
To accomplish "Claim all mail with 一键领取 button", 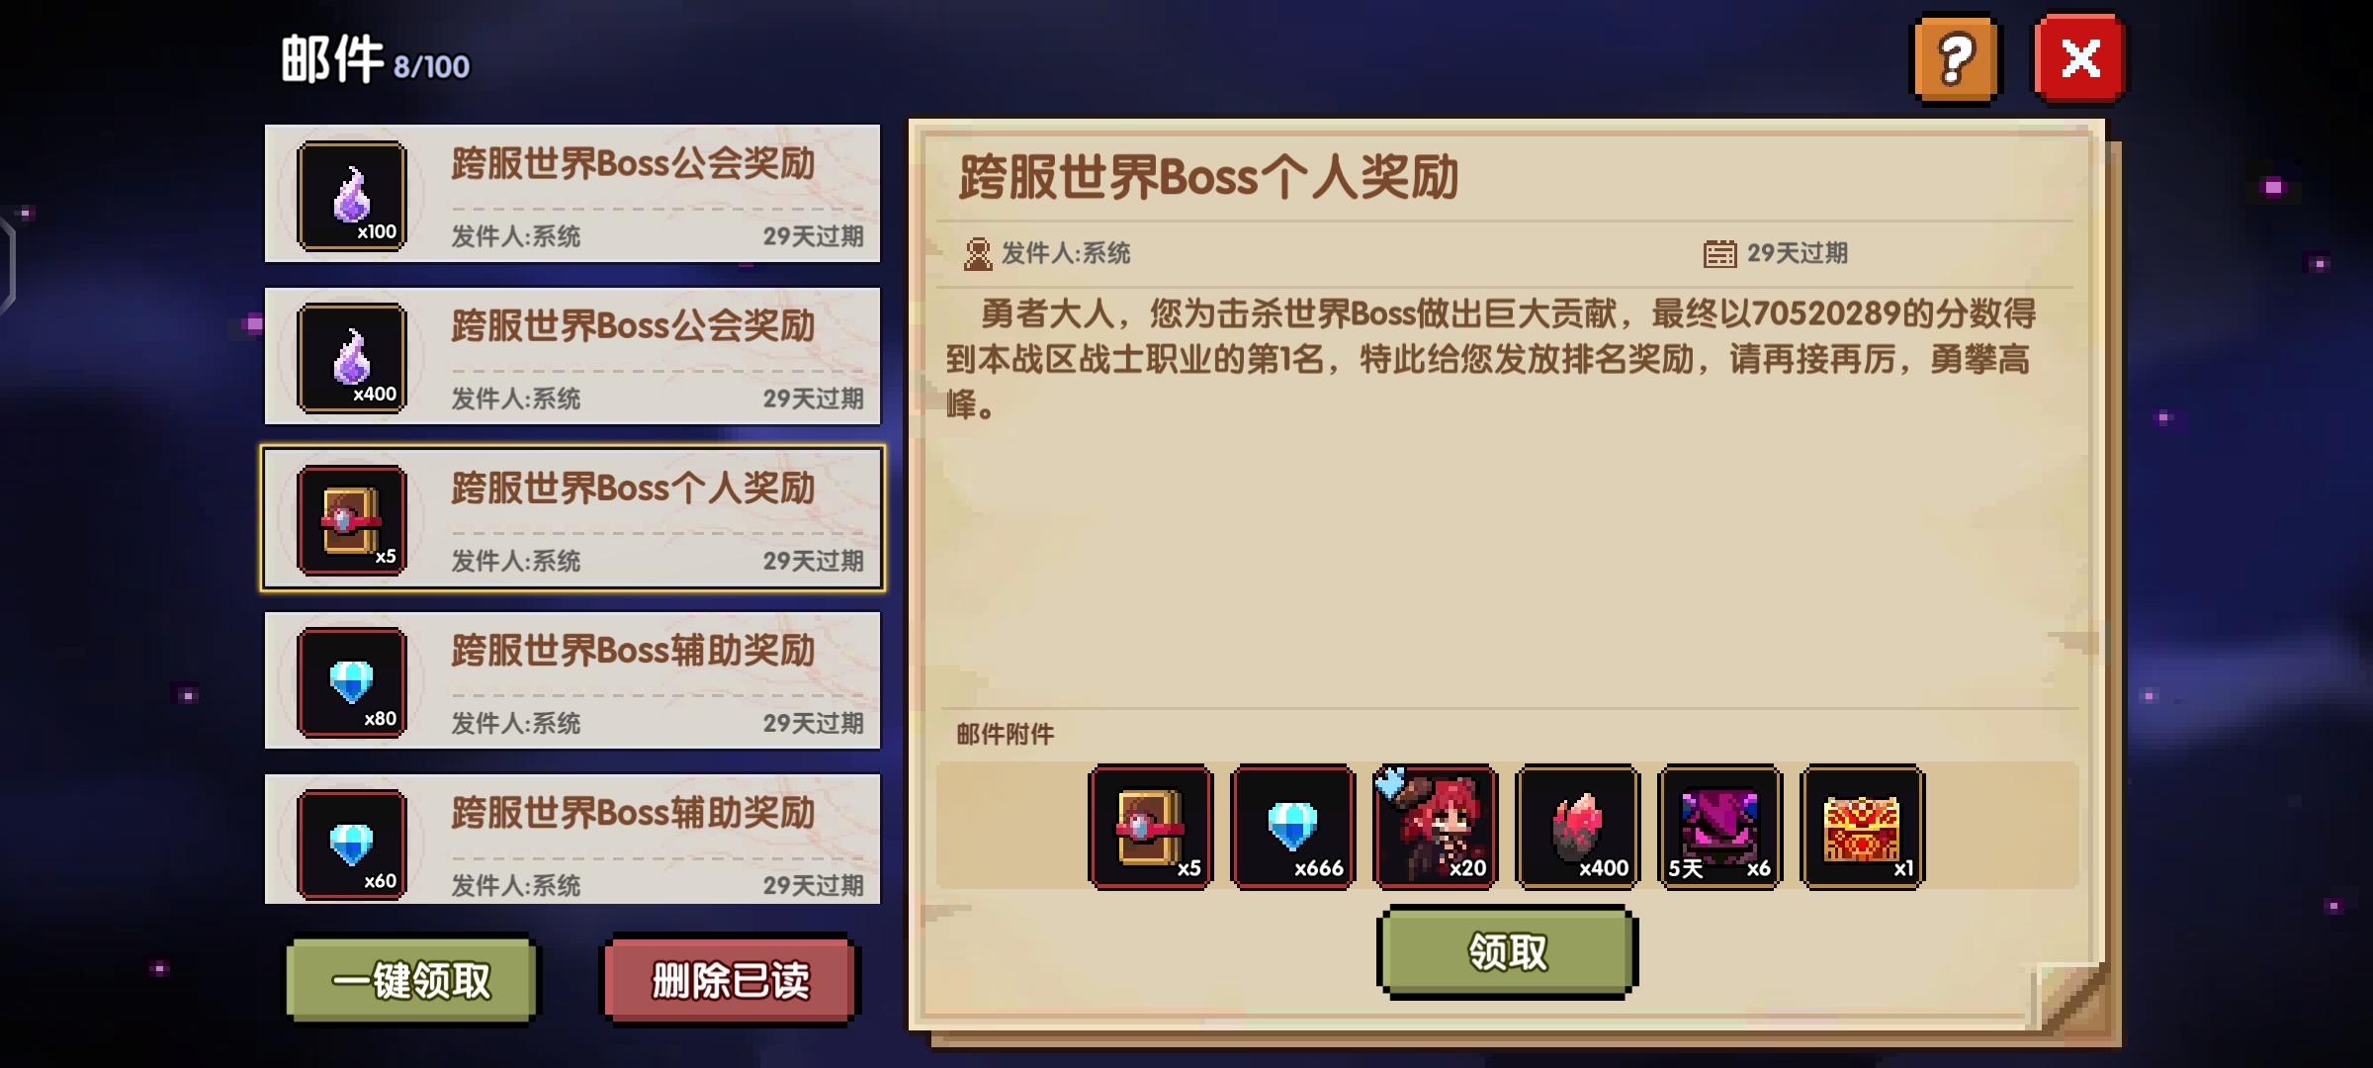I will click(x=411, y=980).
